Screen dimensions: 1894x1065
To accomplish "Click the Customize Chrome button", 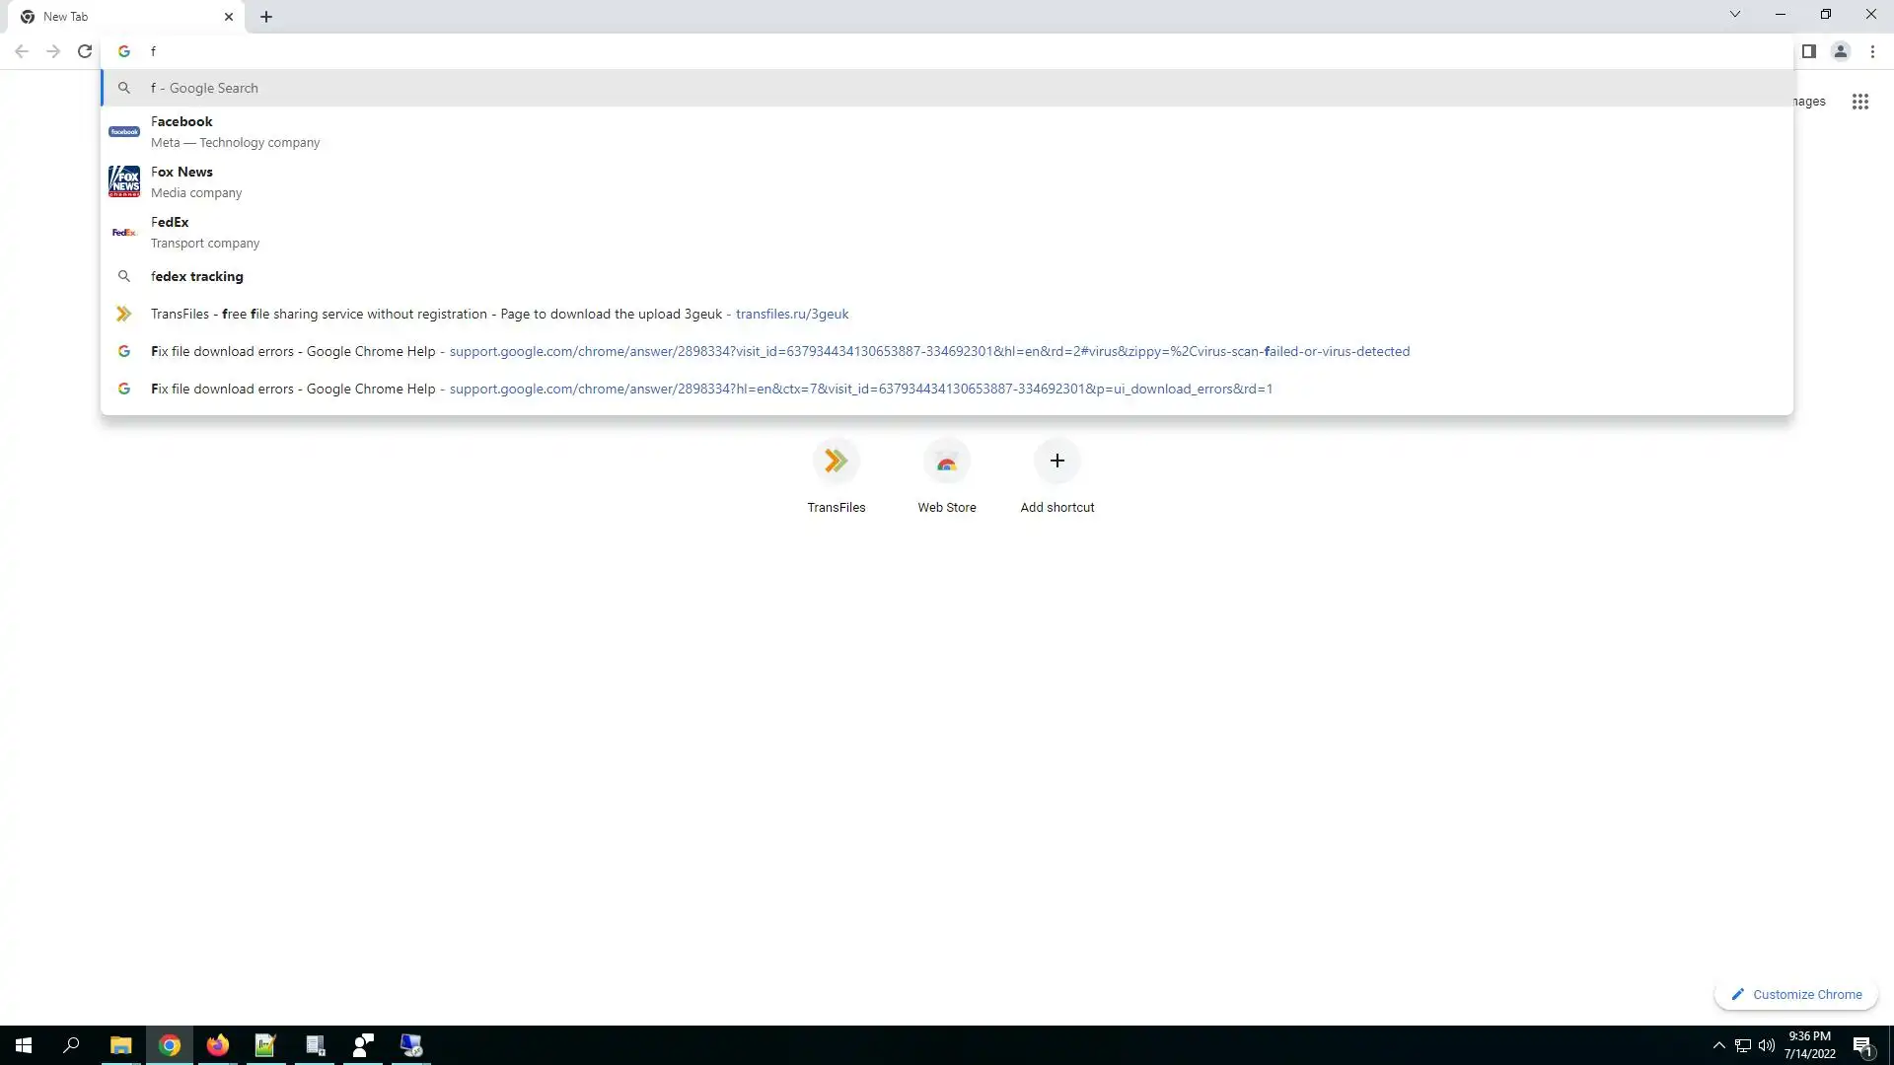I will (1795, 994).
